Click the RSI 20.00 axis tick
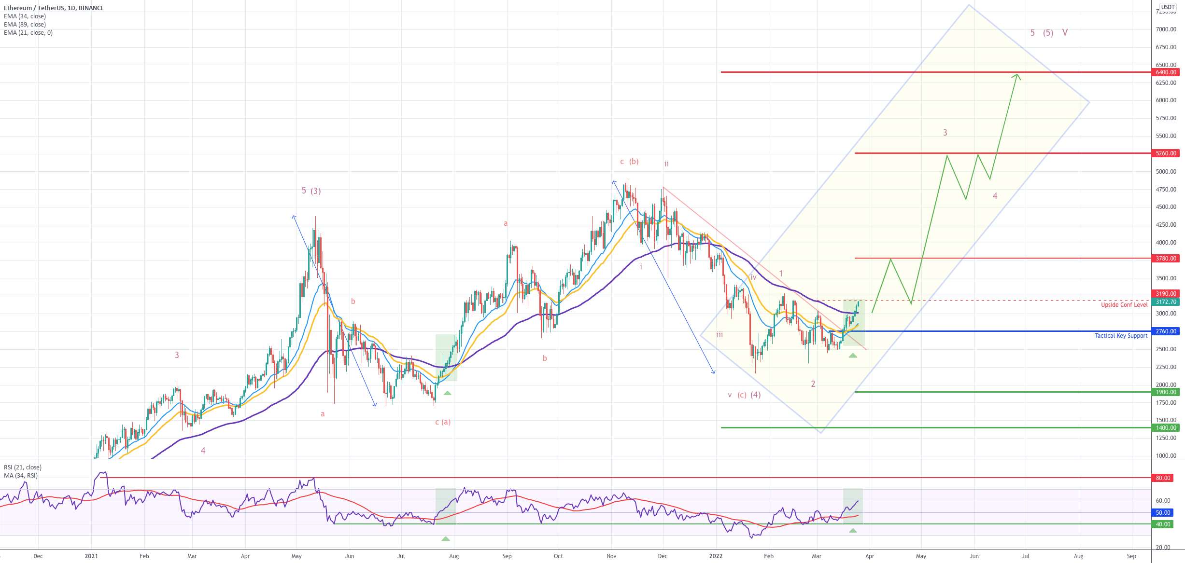 pos(1163,548)
